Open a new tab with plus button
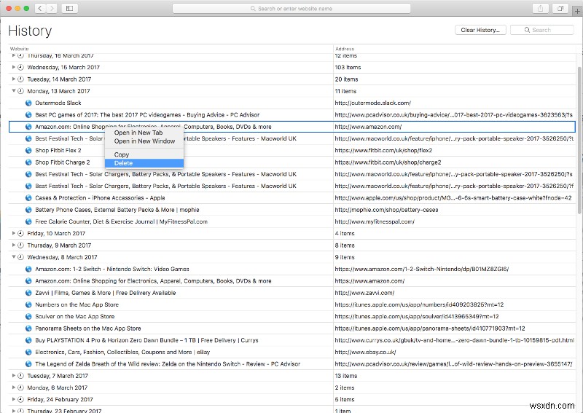Screen dimensions: 583x413 pos(577,11)
